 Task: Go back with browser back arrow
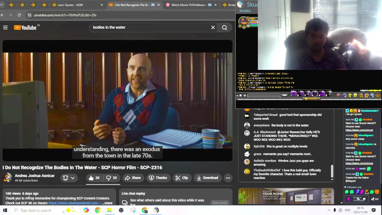[2, 15]
